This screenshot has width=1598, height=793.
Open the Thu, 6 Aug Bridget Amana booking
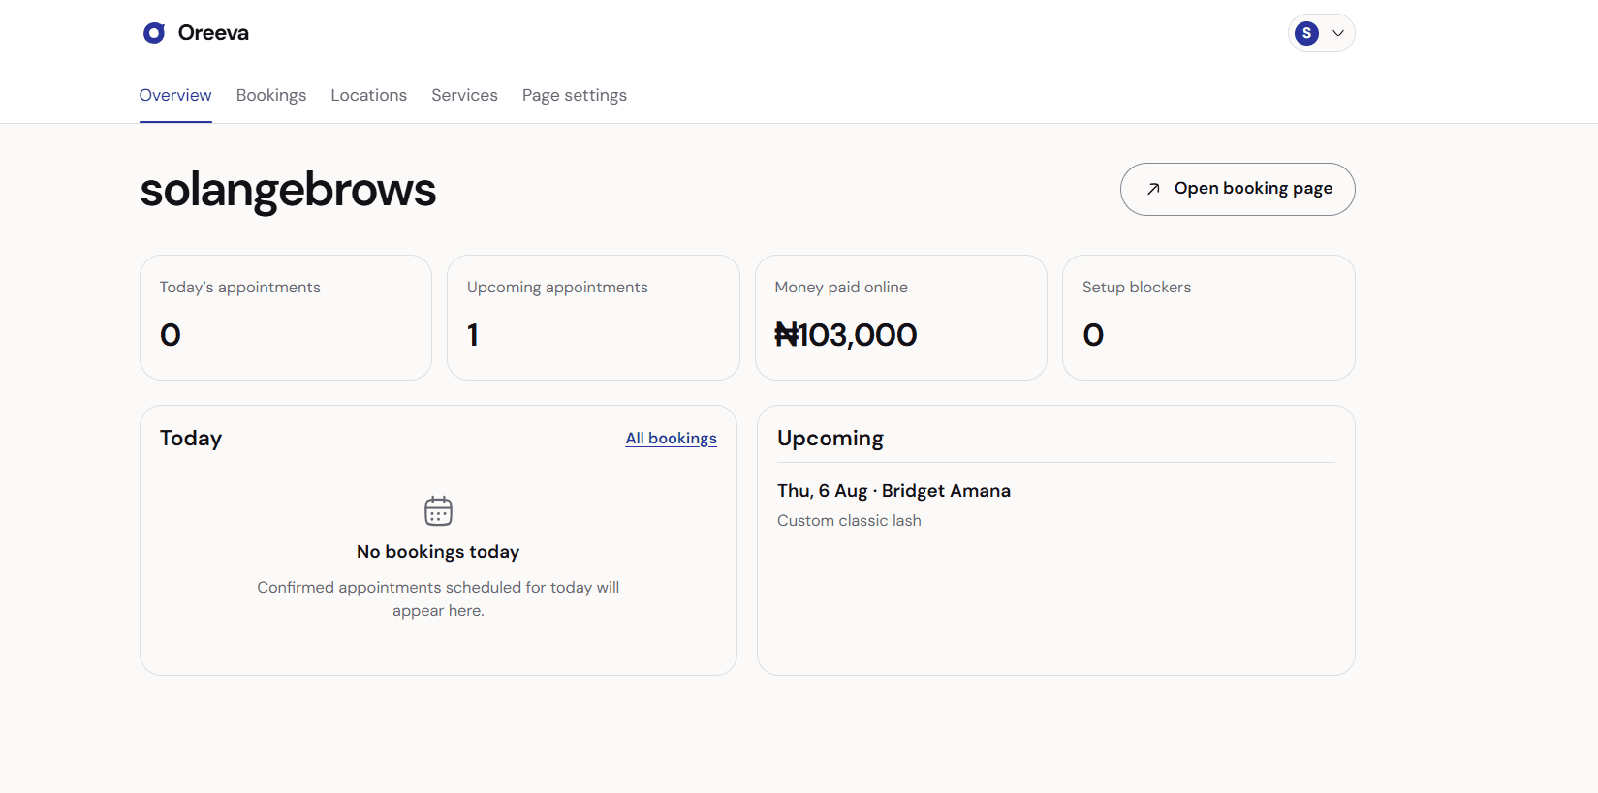click(x=1056, y=504)
